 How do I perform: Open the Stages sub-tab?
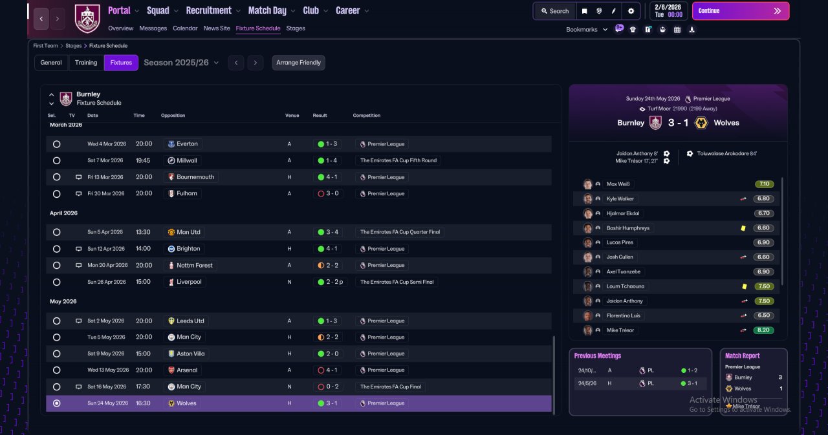click(296, 28)
